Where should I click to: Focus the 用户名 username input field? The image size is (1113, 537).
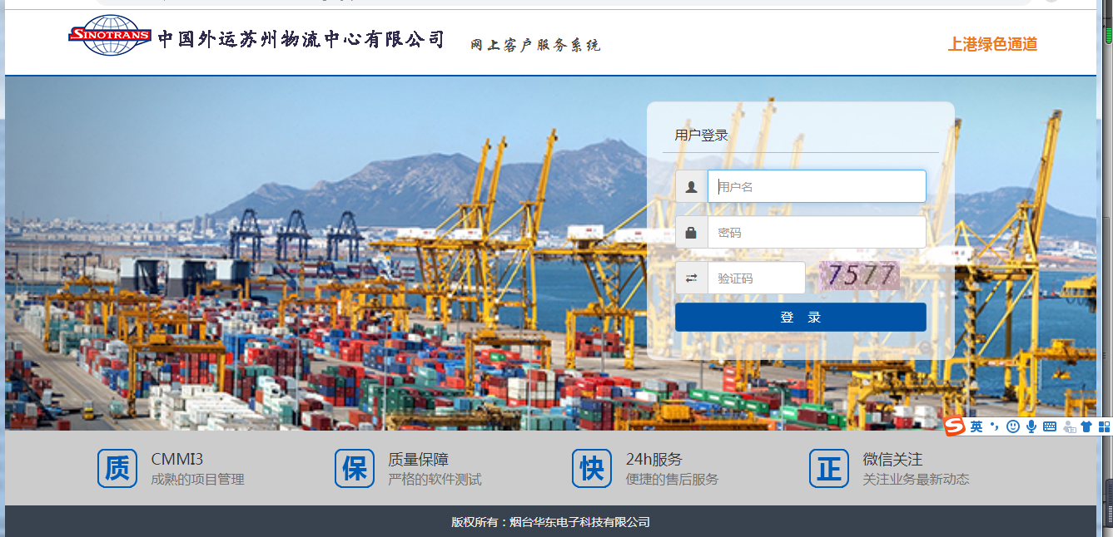coord(817,186)
